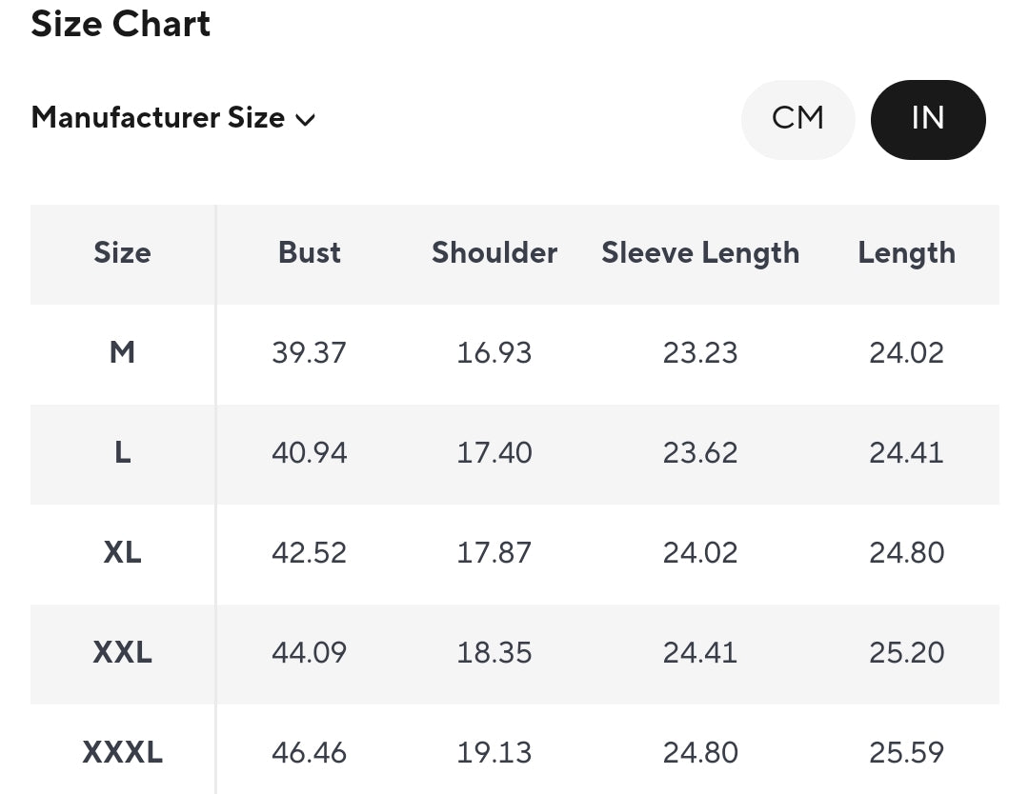Click the Length column header
Viewport: 1029px width, 794px height.
(906, 253)
